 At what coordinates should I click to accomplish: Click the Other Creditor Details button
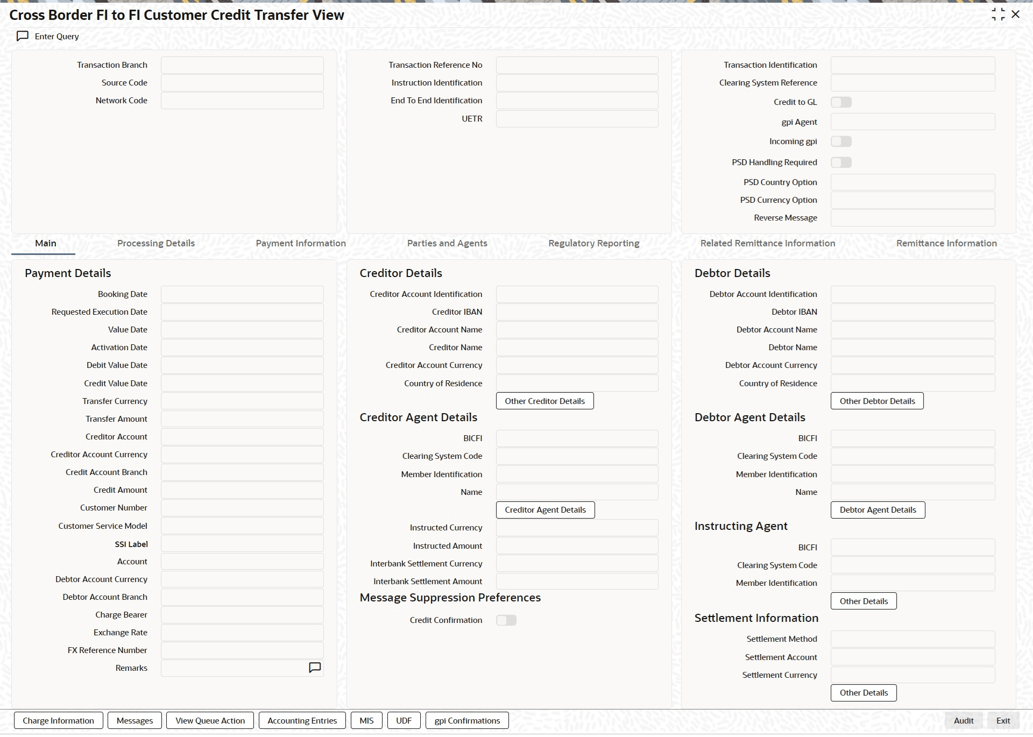[544, 401]
